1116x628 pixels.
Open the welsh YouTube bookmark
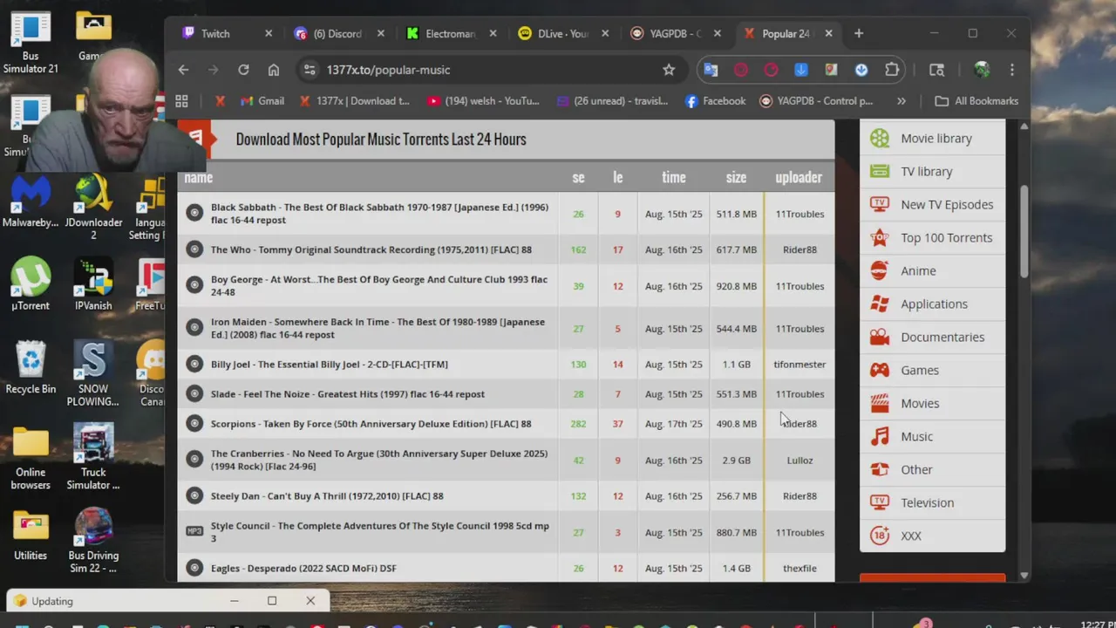pos(484,101)
